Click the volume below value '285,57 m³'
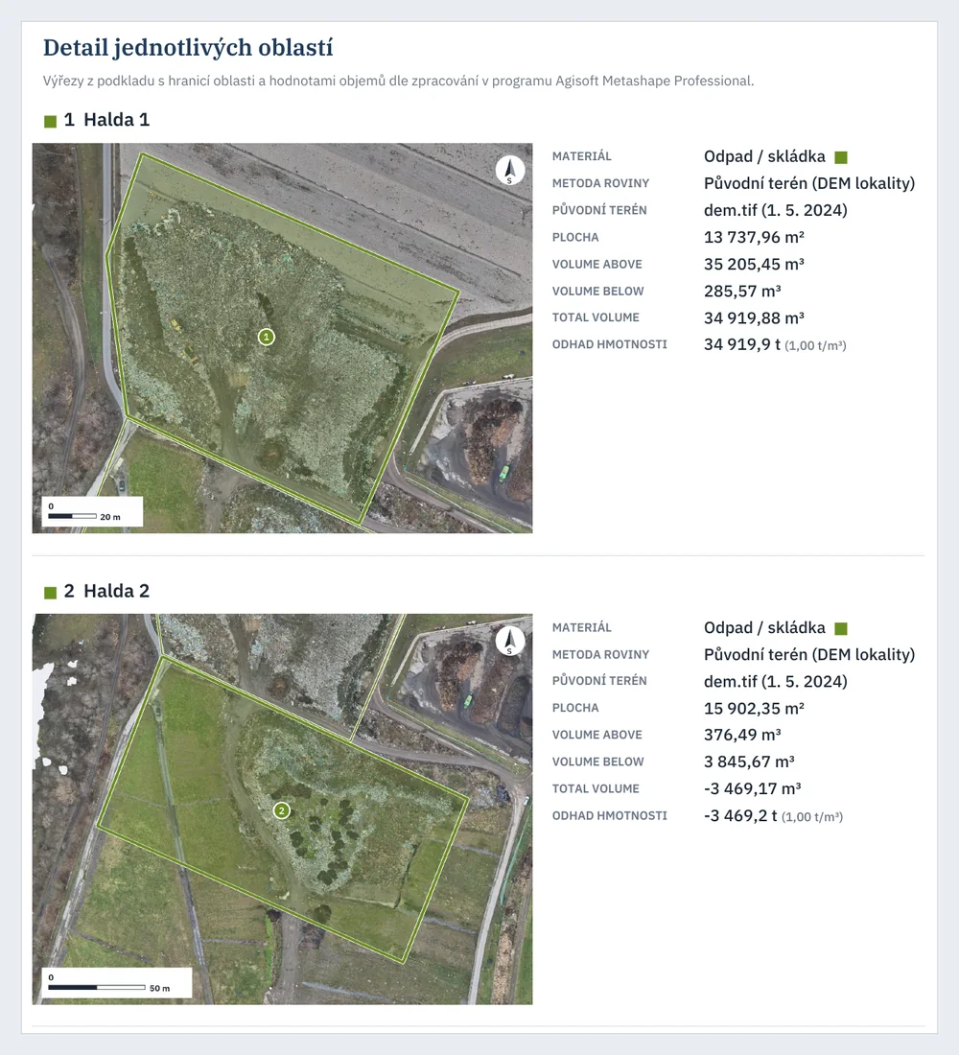 click(742, 291)
